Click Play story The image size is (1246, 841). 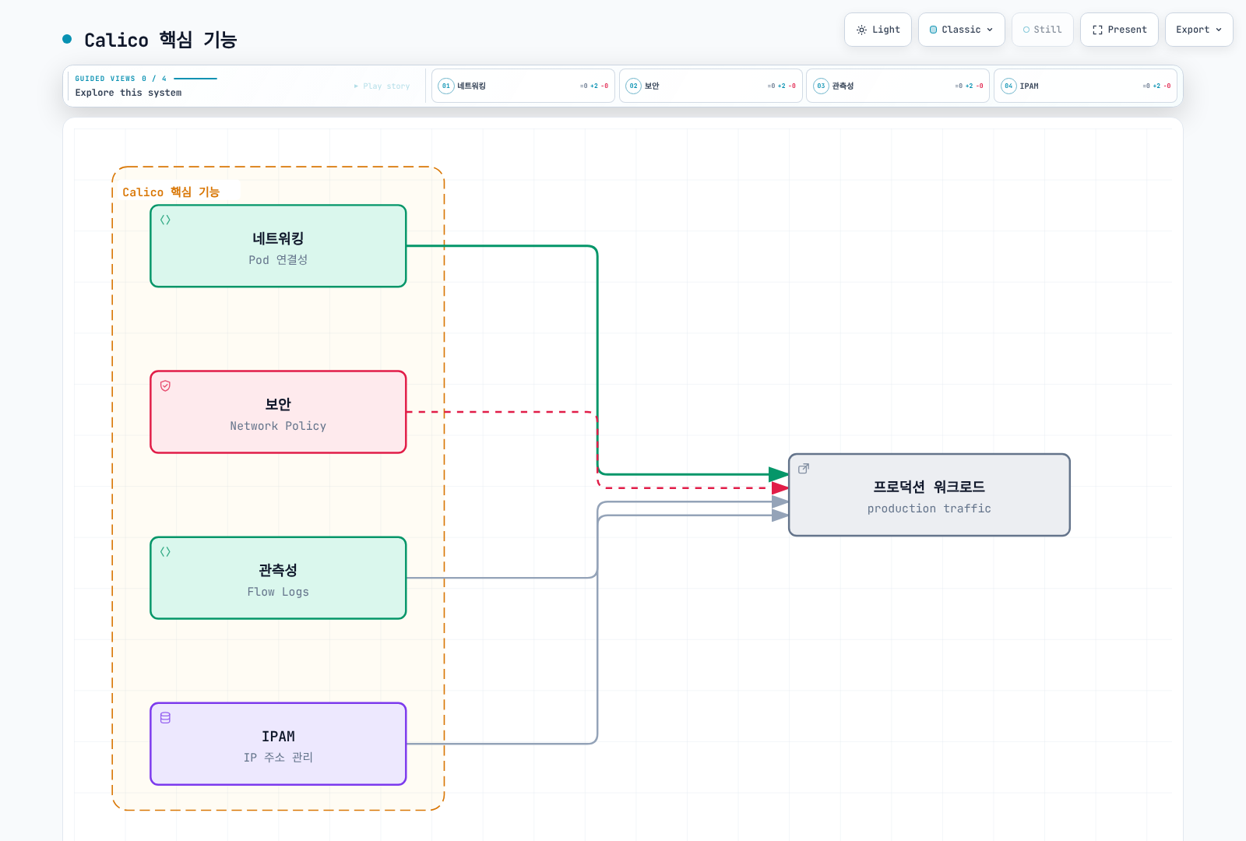click(x=382, y=86)
